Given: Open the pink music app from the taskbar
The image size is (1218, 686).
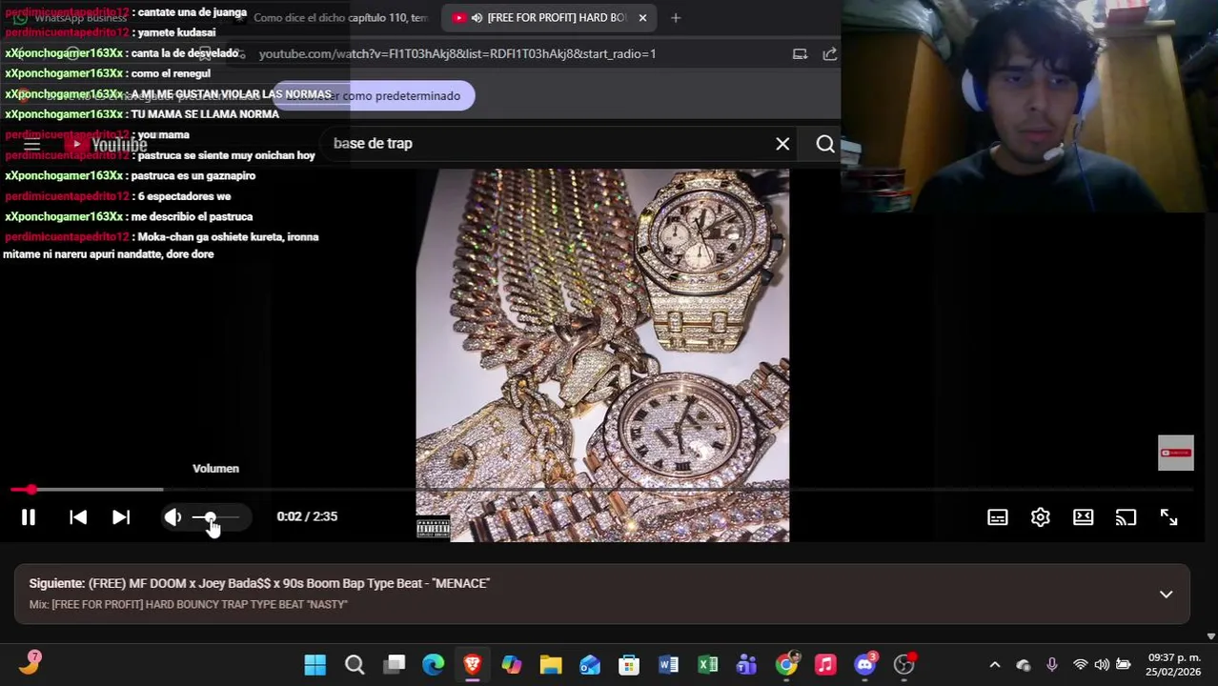Looking at the screenshot, I should coord(825,665).
